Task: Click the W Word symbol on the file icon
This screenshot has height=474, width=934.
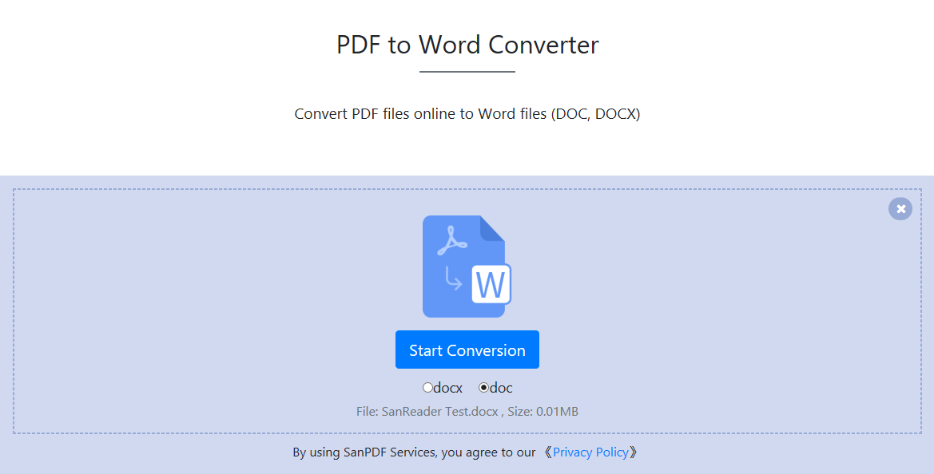Action: pos(491,284)
